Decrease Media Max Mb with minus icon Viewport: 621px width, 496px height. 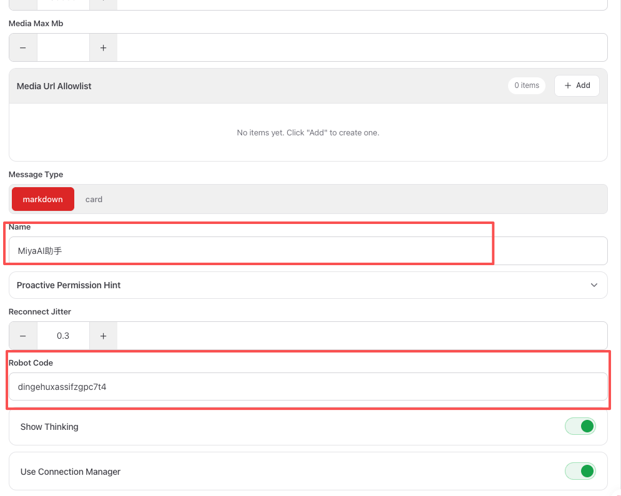[x=23, y=47]
